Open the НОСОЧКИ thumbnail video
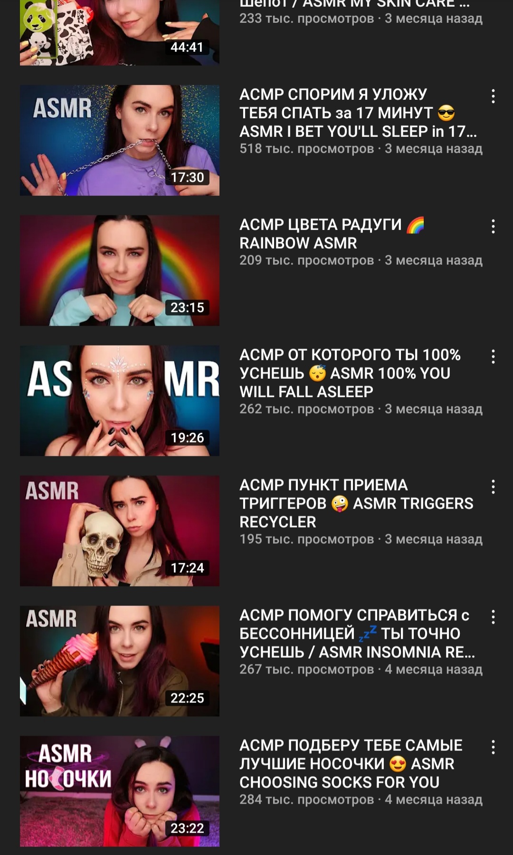 pyautogui.click(x=120, y=791)
